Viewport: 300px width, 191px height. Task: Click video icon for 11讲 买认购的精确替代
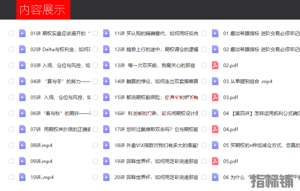pyautogui.click(x=106, y=34)
